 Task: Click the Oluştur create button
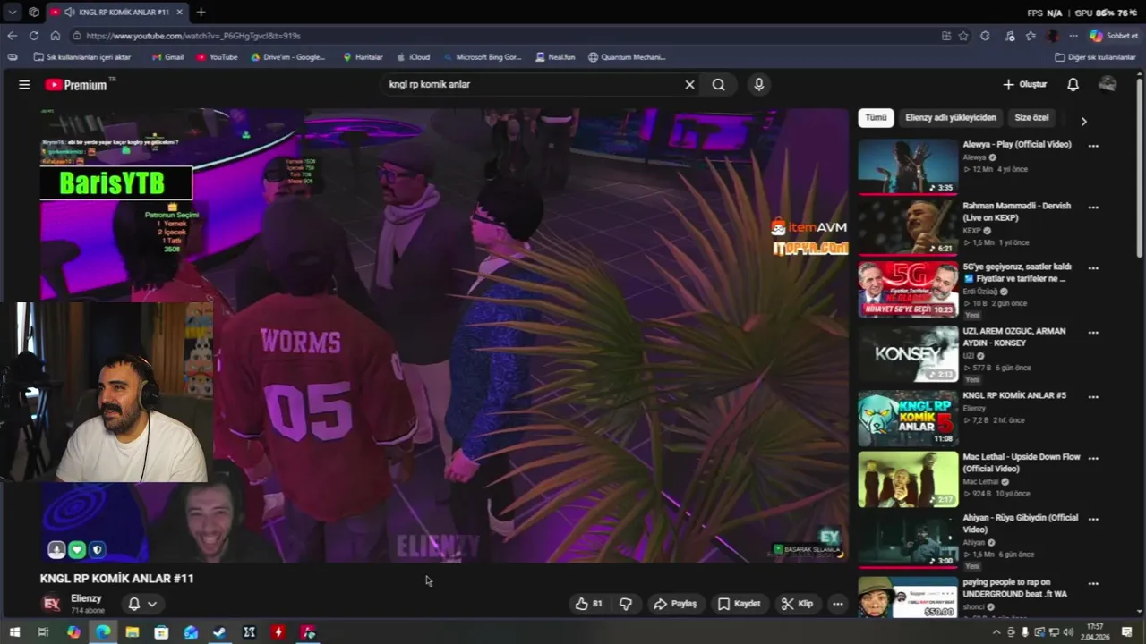pos(1024,85)
